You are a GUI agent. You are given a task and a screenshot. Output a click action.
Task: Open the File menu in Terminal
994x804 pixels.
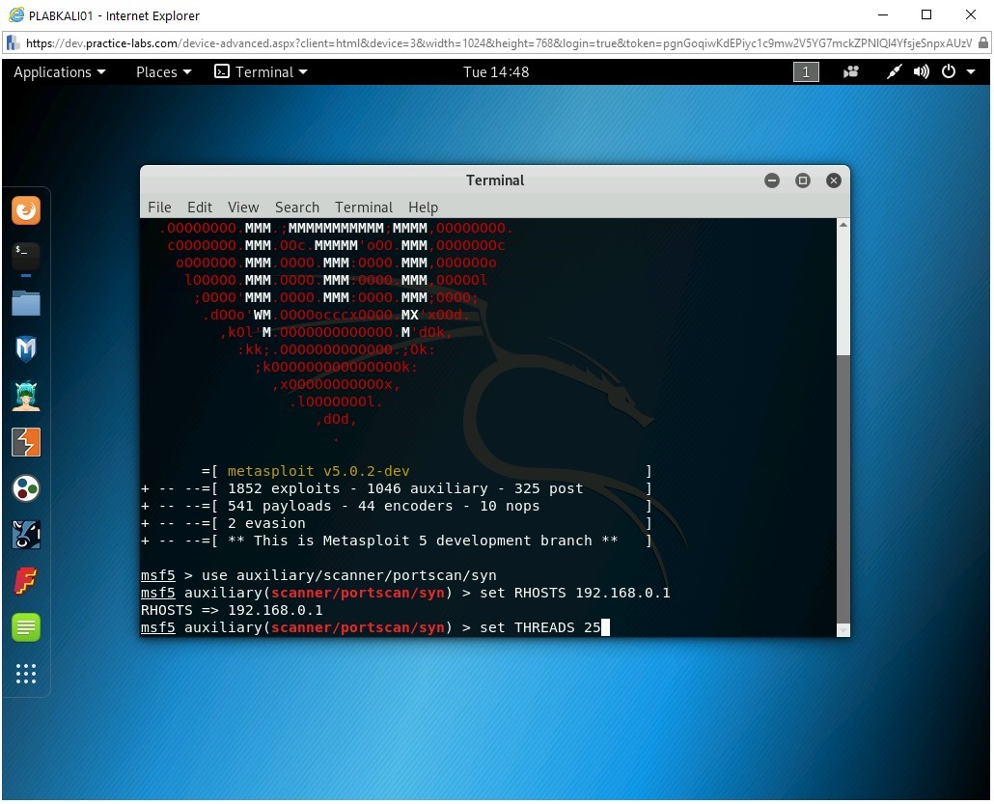pyautogui.click(x=159, y=208)
